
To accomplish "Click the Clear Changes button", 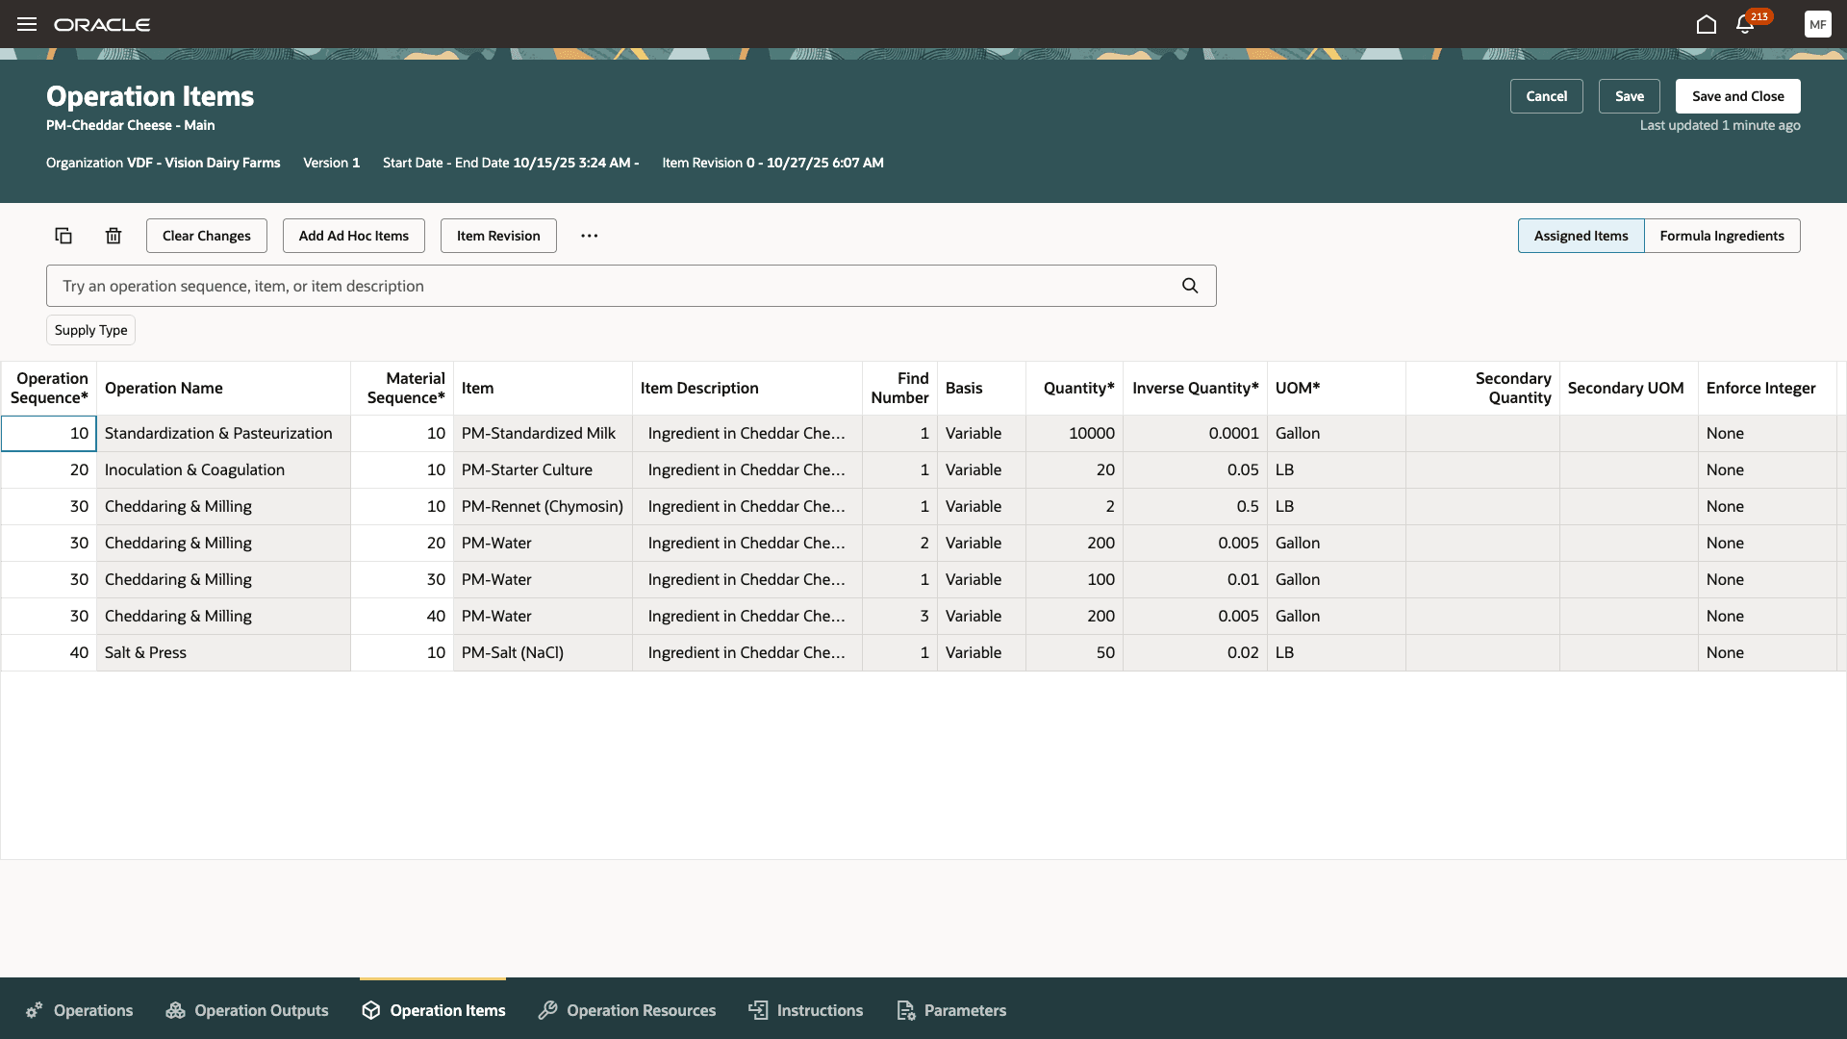I will [206, 236].
